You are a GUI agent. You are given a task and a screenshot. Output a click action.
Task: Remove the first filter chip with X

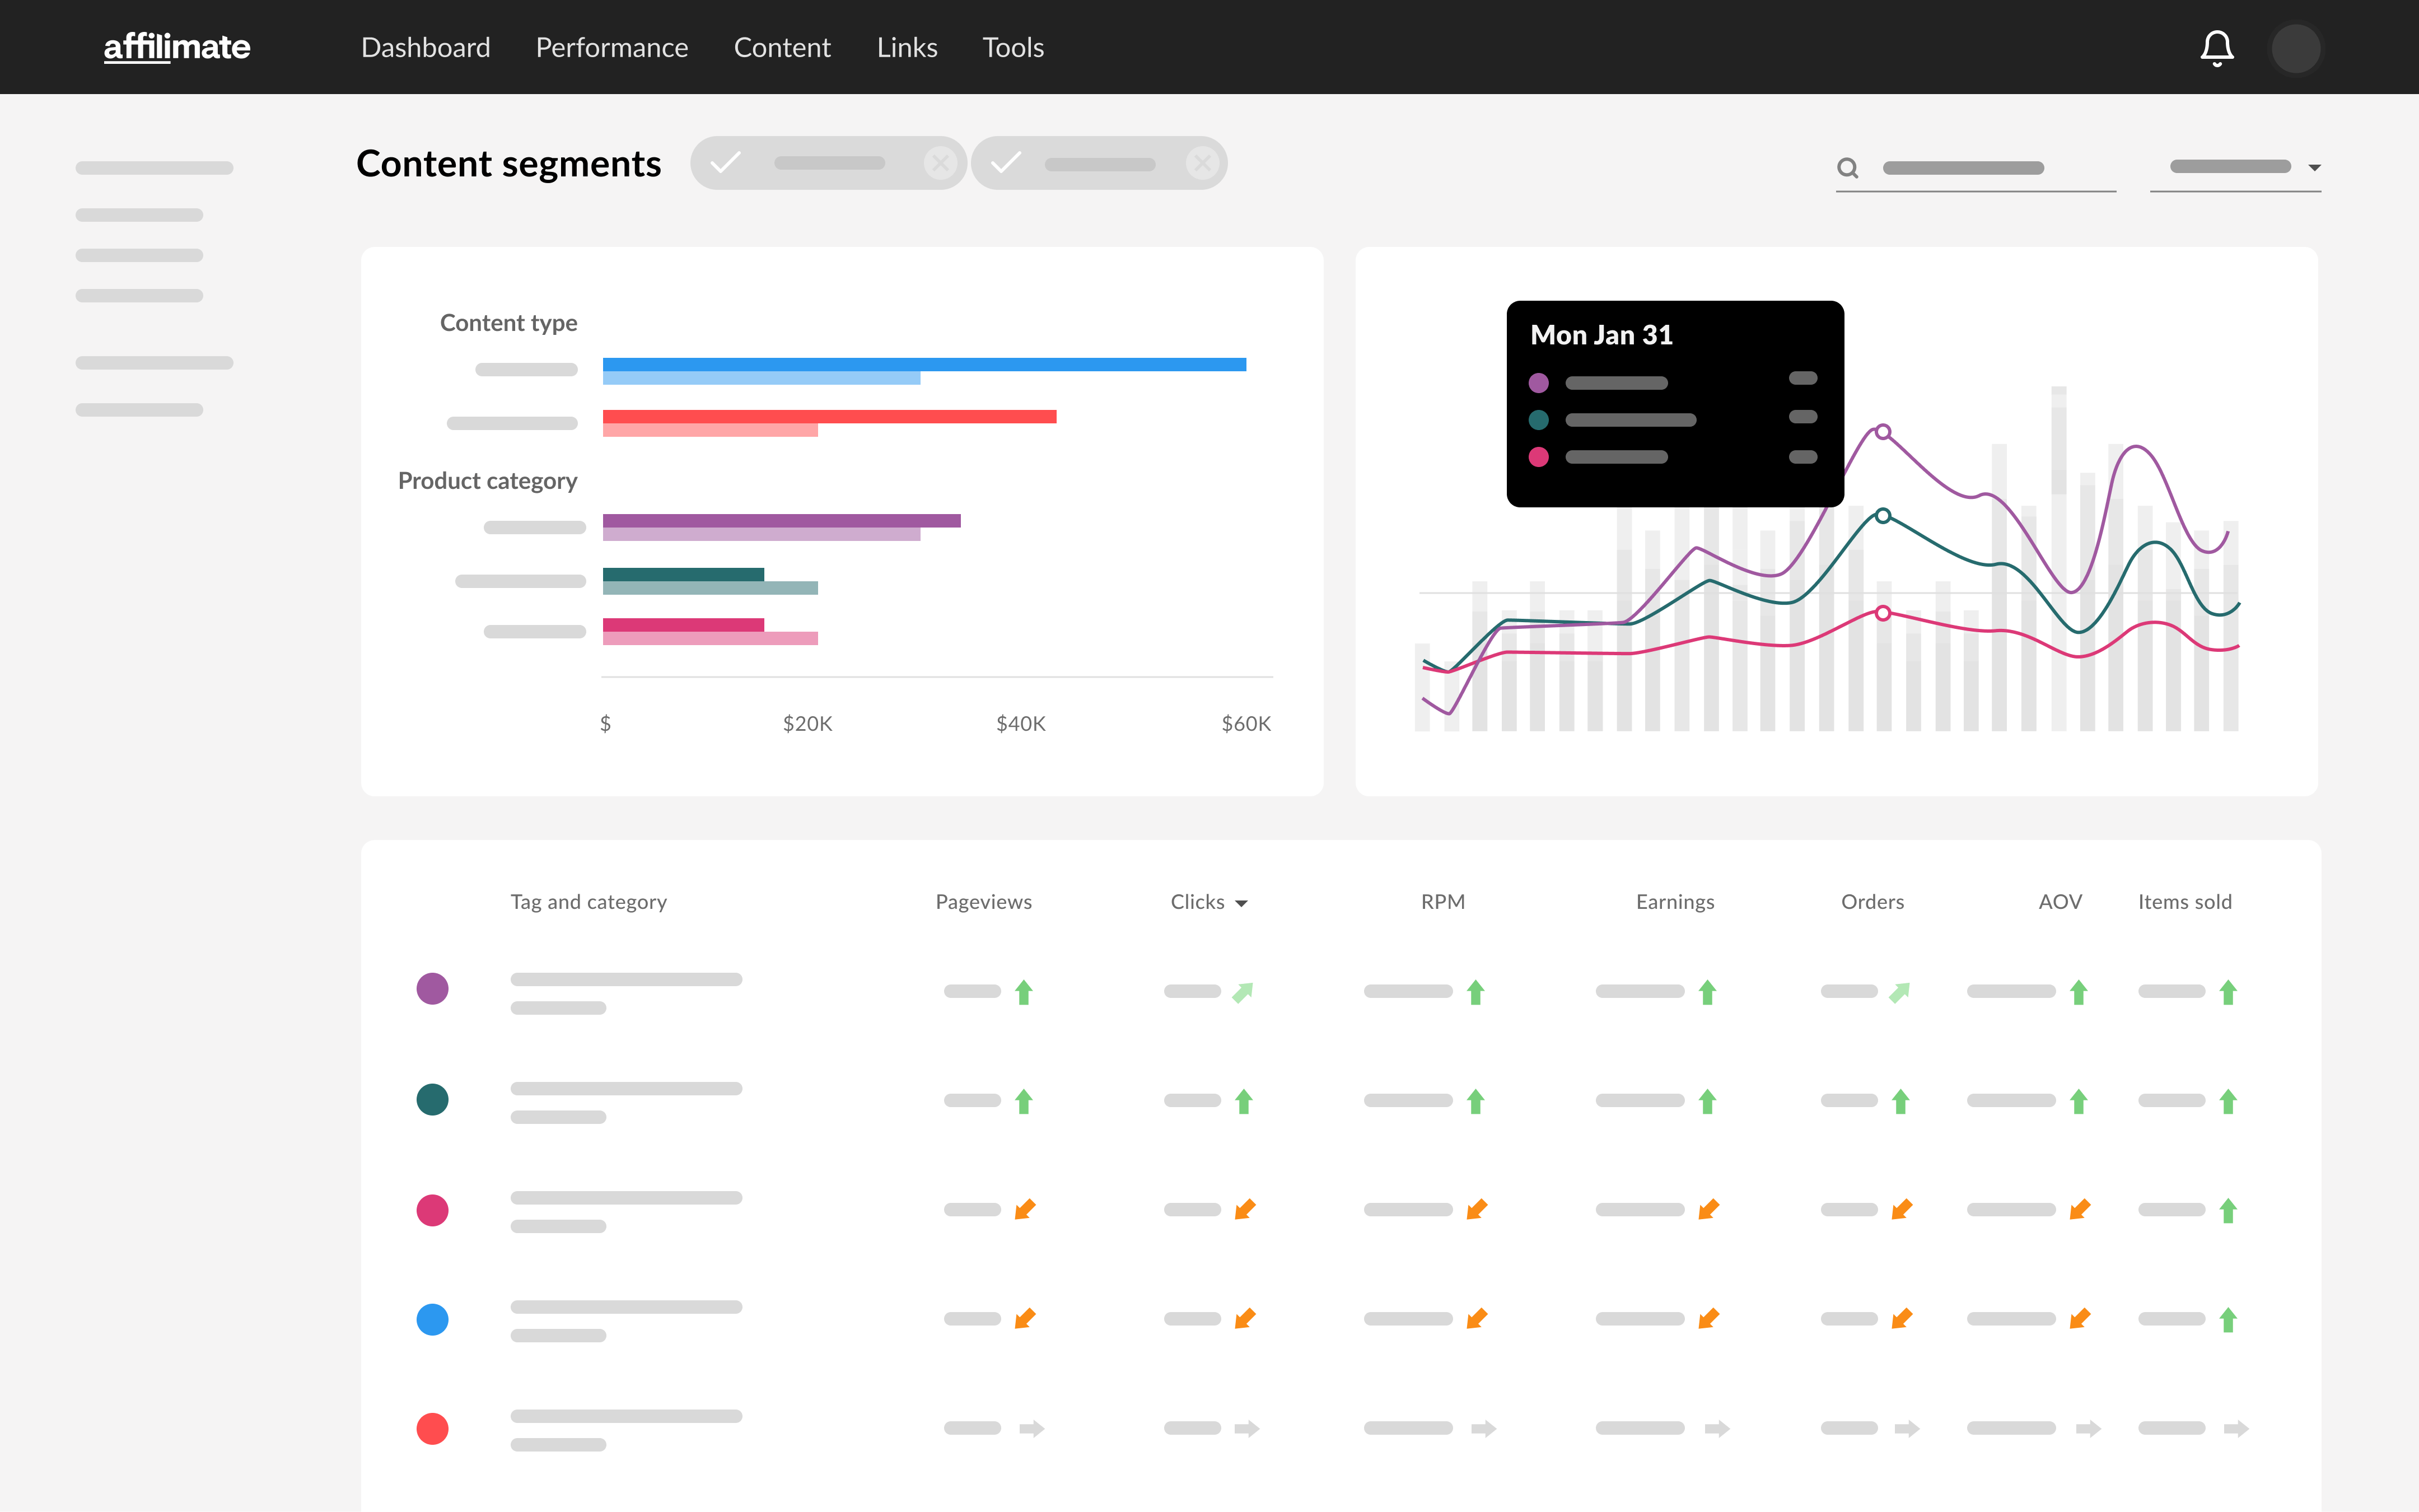940,163
